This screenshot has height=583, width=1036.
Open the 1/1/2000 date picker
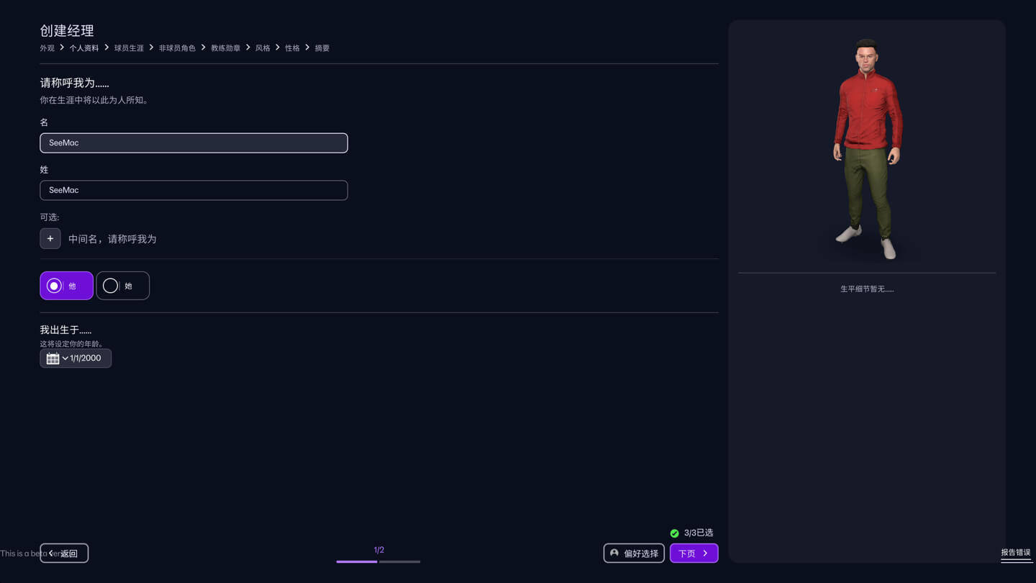pos(86,358)
